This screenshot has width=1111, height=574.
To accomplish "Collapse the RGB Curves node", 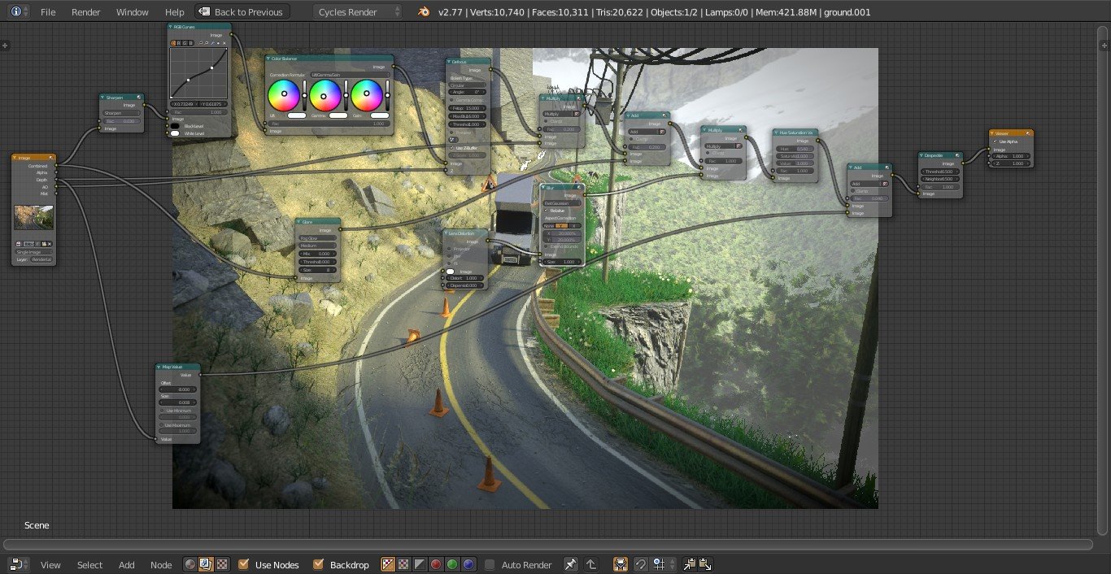I will click(x=169, y=27).
